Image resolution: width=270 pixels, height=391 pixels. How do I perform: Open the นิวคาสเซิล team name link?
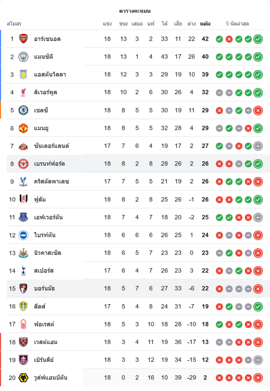47,253
